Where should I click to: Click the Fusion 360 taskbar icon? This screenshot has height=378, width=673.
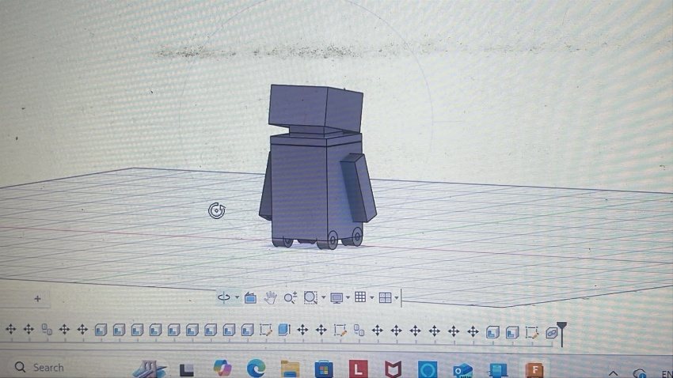(x=534, y=369)
